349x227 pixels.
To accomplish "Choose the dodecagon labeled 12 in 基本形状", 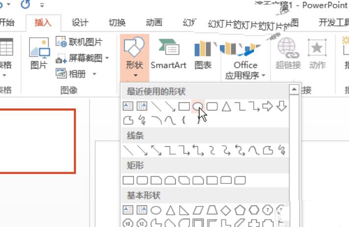I will coord(142,223).
